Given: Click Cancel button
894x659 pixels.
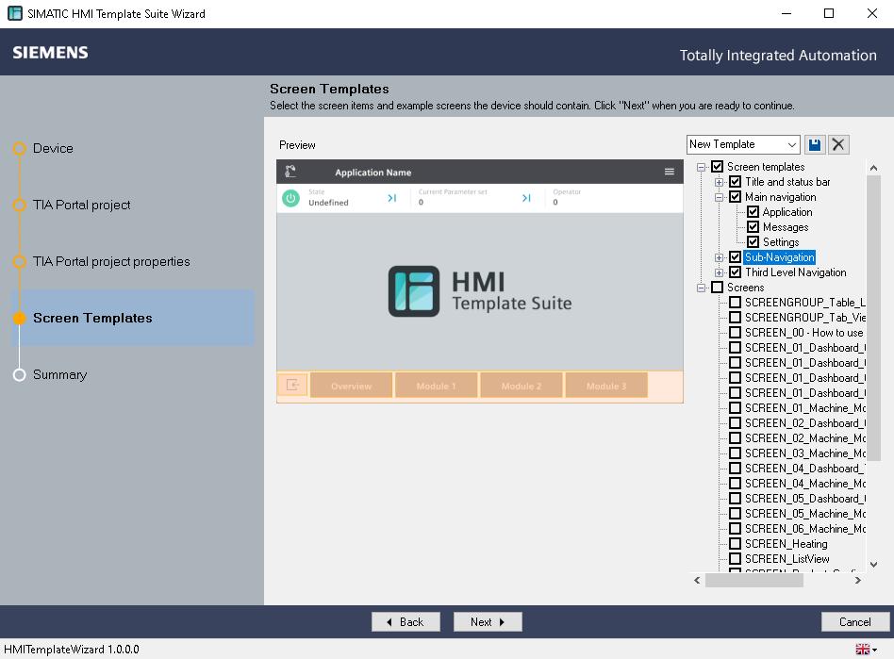Looking at the screenshot, I should coord(854,622).
